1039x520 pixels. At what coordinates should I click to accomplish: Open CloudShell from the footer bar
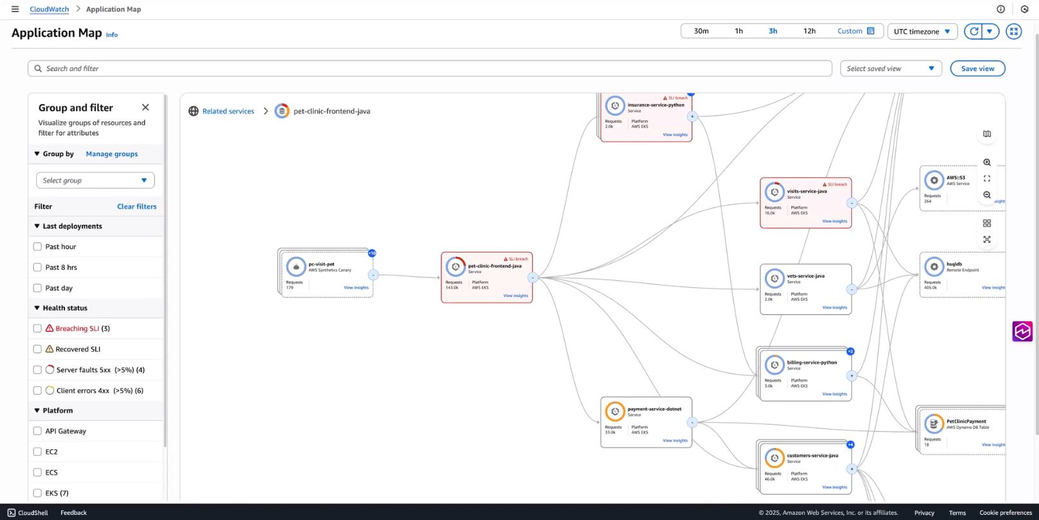[x=28, y=512]
